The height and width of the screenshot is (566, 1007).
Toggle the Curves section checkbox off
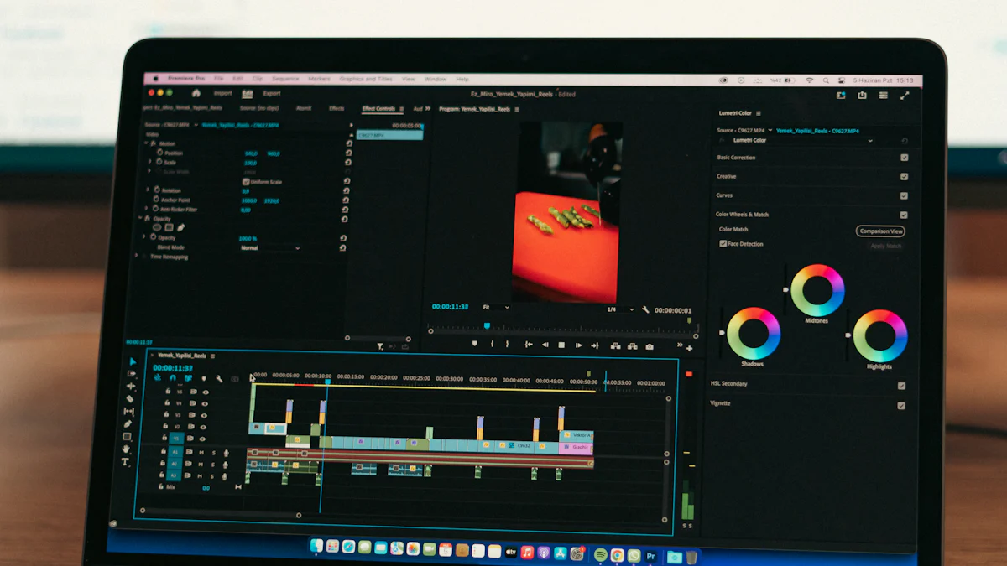tap(903, 195)
